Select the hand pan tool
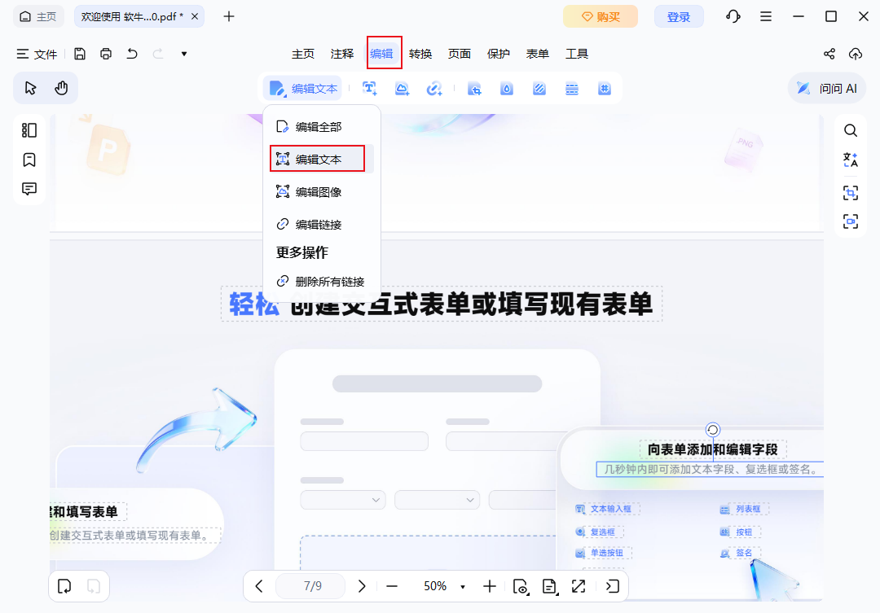Viewport: 880px width, 613px height. pyautogui.click(x=61, y=88)
